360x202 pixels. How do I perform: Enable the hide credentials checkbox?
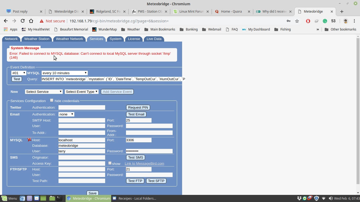tap(52, 100)
